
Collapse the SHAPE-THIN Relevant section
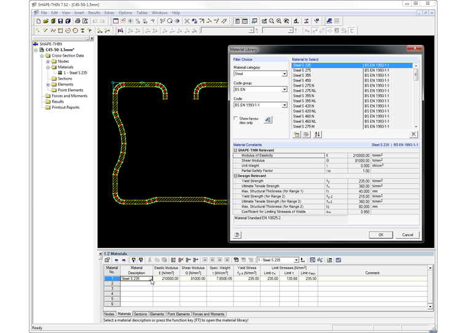pyautogui.click(x=235, y=150)
